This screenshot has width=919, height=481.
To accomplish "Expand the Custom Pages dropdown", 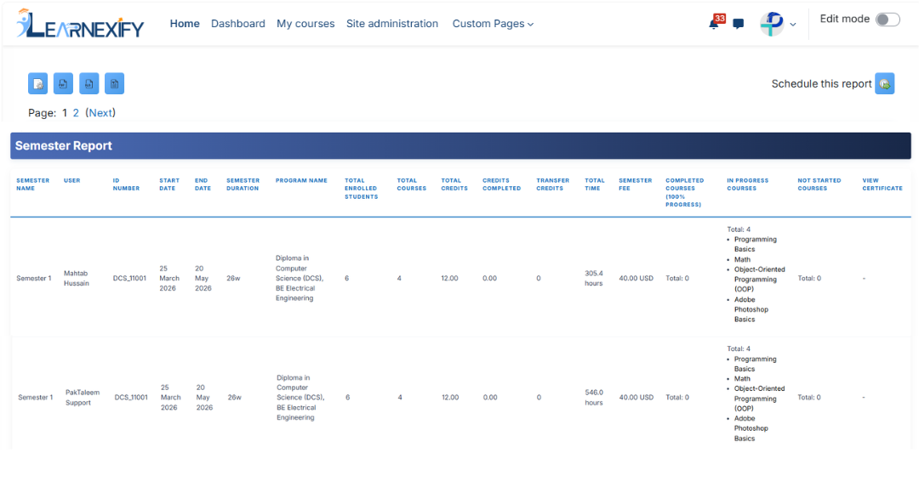I will (493, 24).
